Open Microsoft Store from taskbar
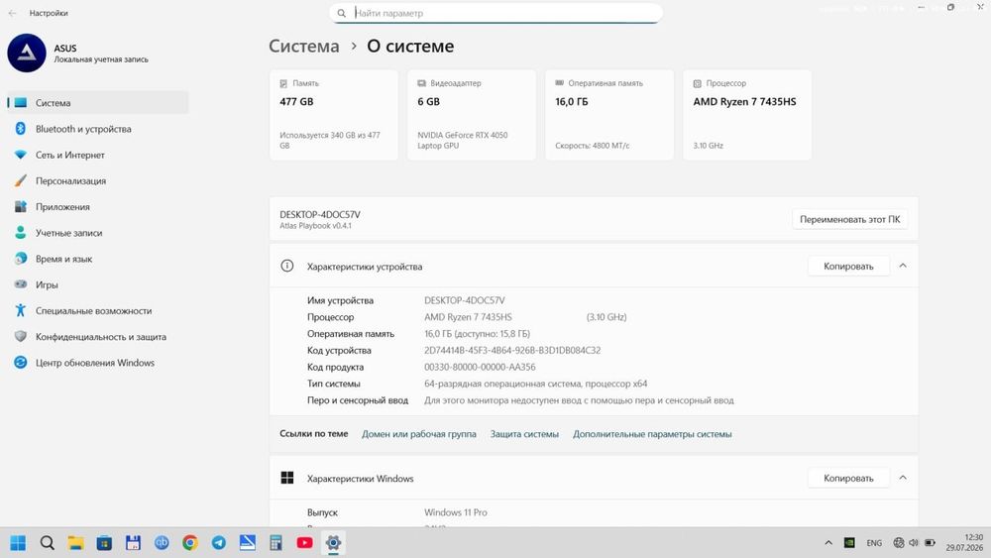991x558 pixels. [104, 543]
